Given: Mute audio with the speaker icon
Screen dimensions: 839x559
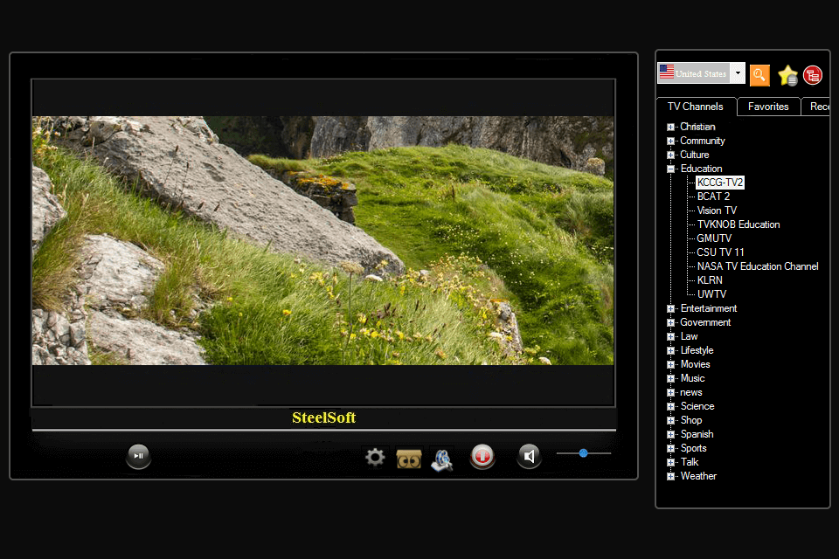Looking at the screenshot, I should 529,455.
